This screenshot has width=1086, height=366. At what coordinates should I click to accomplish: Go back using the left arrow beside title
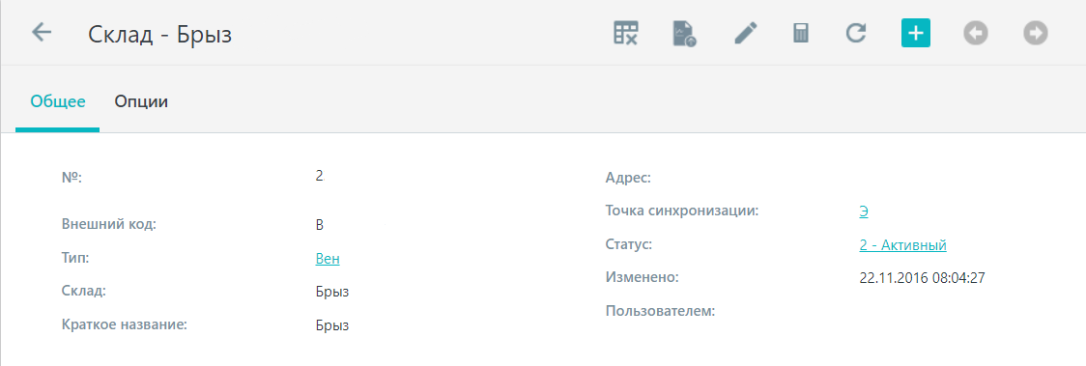coord(42,33)
